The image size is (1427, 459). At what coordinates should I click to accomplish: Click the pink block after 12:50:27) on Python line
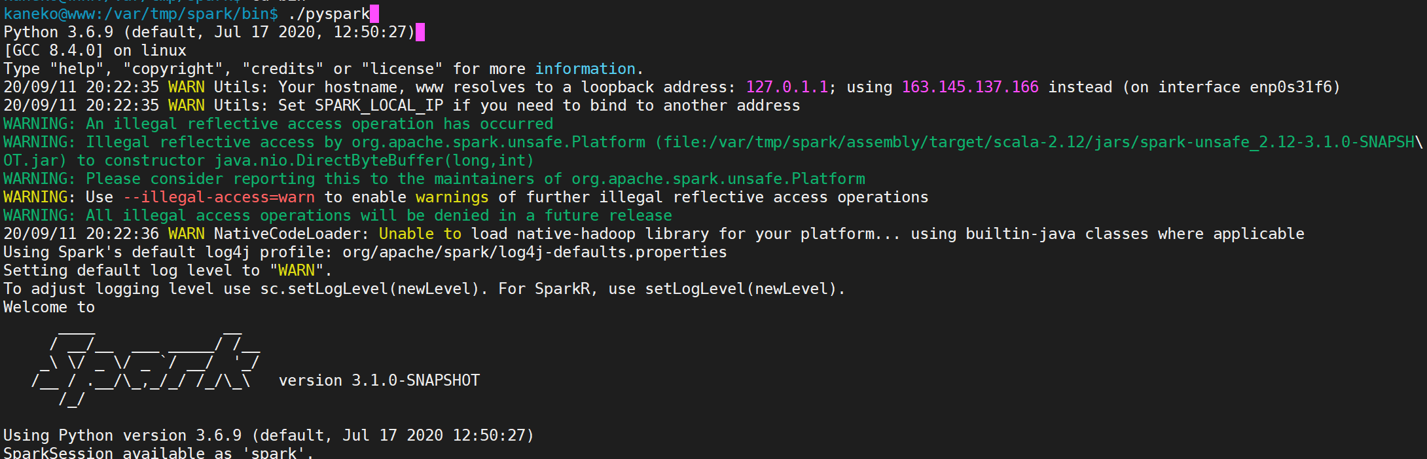click(x=420, y=32)
